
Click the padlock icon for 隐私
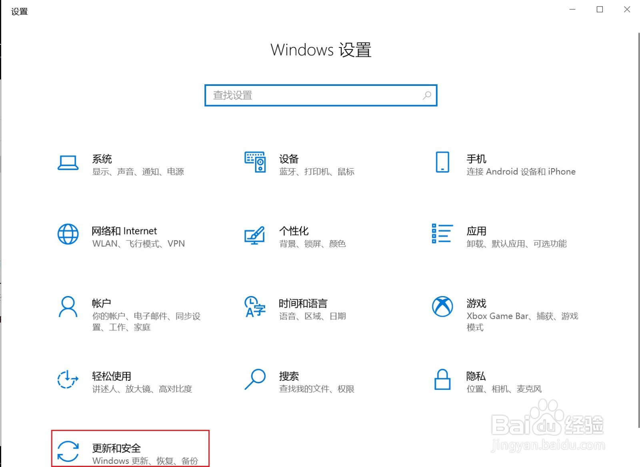pyautogui.click(x=442, y=379)
